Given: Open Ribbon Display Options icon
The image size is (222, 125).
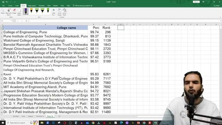Looking at the screenshot, I should coord(204,2).
